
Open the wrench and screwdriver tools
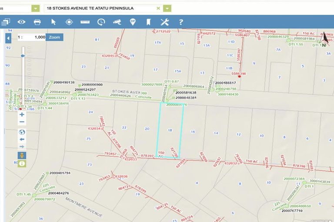click(164, 22)
